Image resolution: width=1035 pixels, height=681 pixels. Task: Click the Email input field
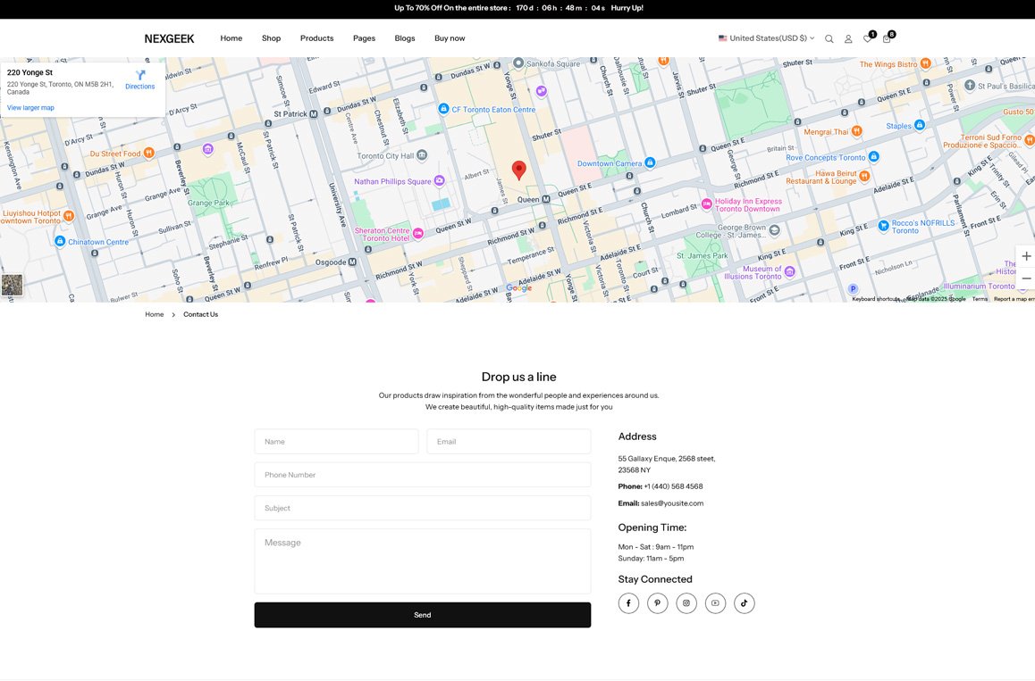click(509, 442)
